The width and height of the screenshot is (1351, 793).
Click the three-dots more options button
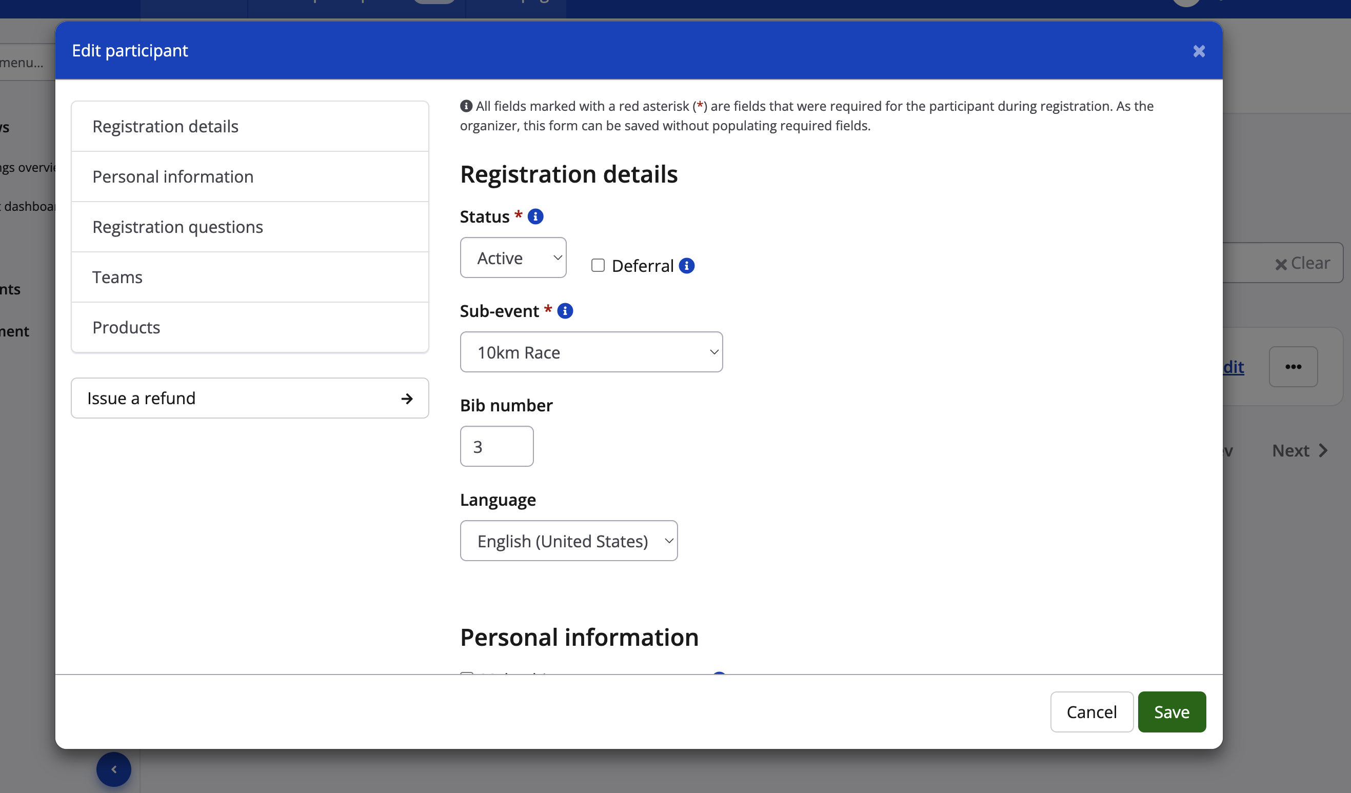coord(1293,367)
